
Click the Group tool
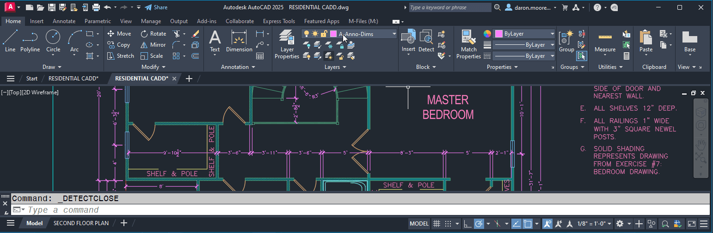(566, 41)
